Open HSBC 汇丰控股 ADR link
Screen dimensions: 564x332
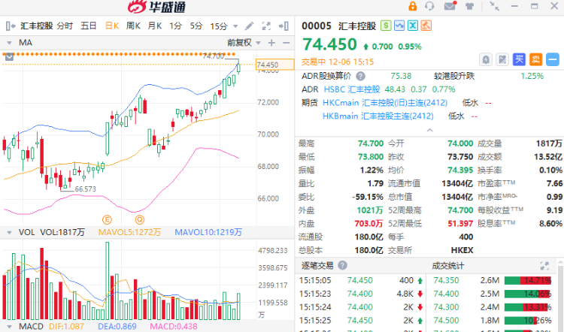click(352, 89)
